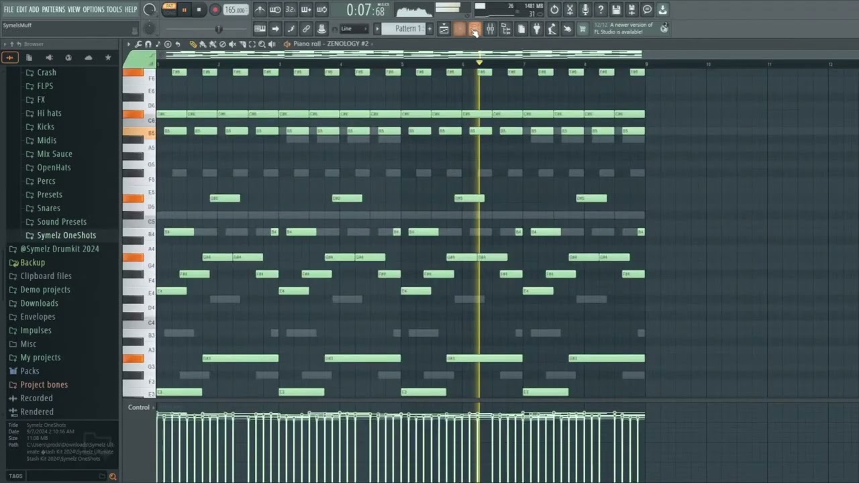The width and height of the screenshot is (859, 483).
Task: Switch browser to the cloud tab icon
Action: point(88,58)
